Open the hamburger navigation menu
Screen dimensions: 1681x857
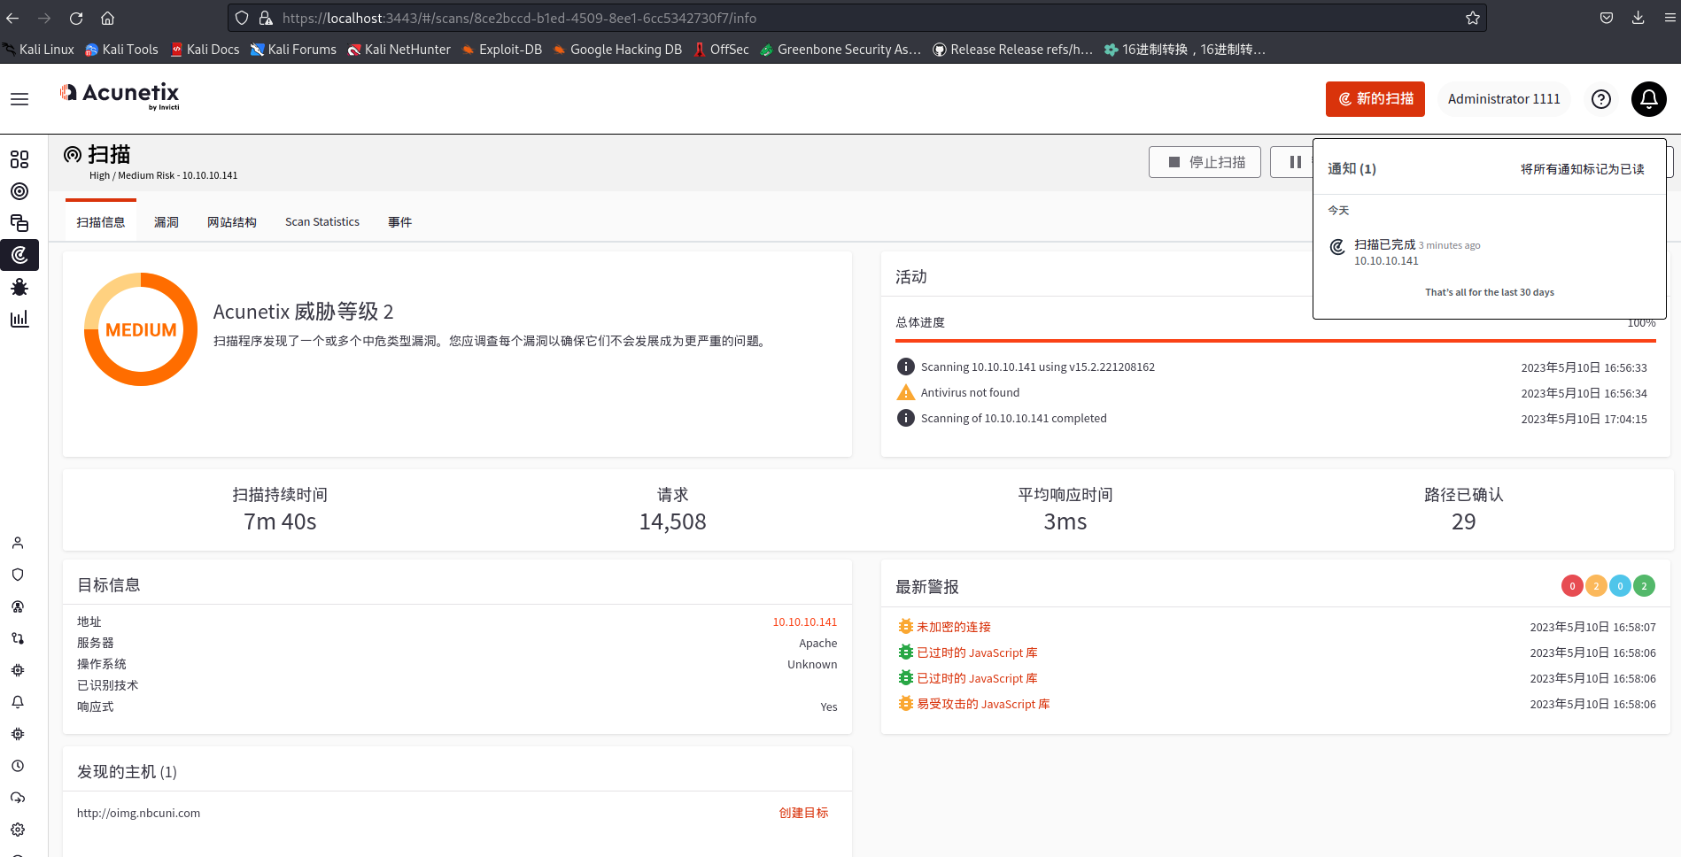click(19, 99)
